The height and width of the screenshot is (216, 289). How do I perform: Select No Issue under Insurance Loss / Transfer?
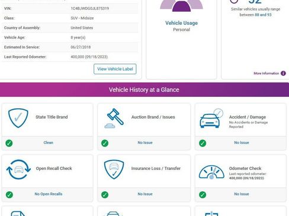click(145, 194)
